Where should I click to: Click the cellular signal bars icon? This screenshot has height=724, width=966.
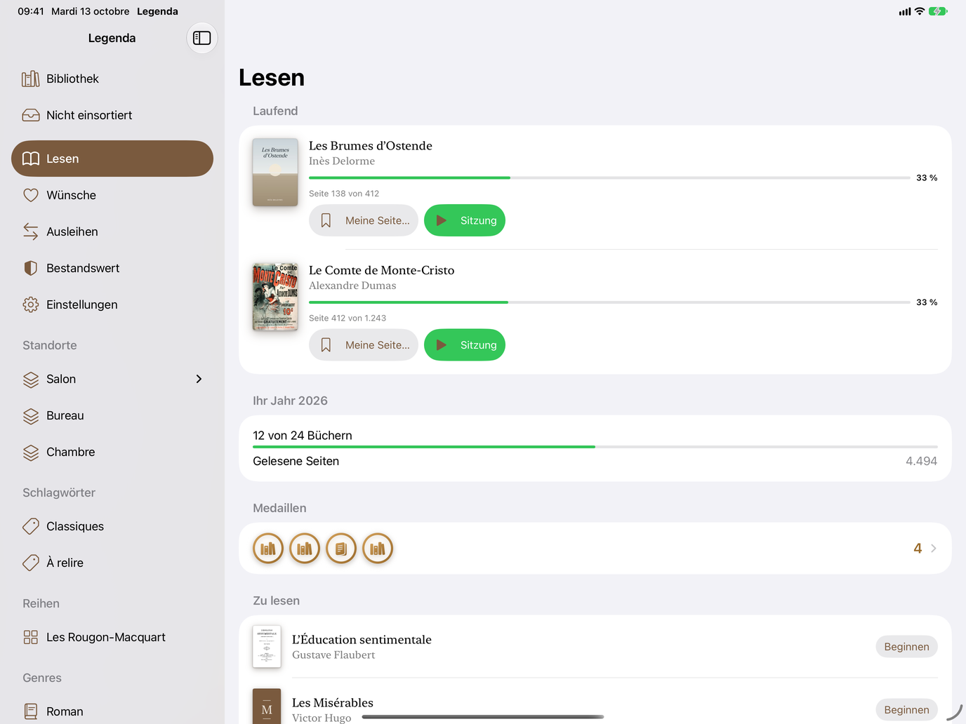click(905, 11)
